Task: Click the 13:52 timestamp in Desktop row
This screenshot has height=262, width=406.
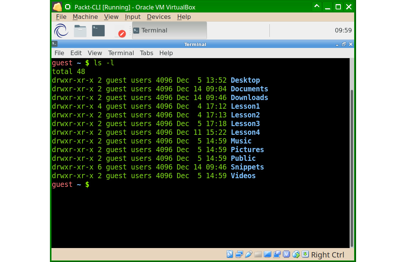Action: (x=216, y=80)
